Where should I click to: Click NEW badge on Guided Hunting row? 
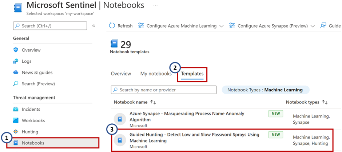point(276,135)
